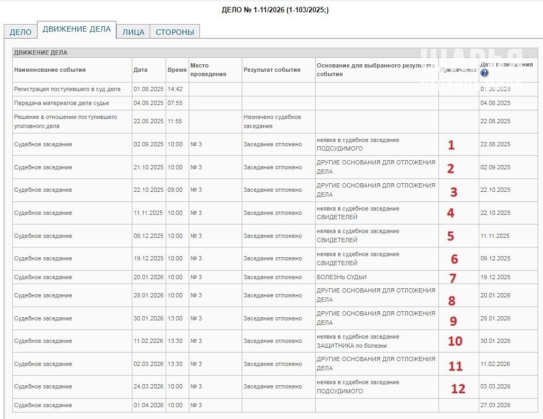The width and height of the screenshot is (543, 419).
Task: Click hearing date 19.12.2025 in Дата column
Action: pyautogui.click(x=148, y=258)
